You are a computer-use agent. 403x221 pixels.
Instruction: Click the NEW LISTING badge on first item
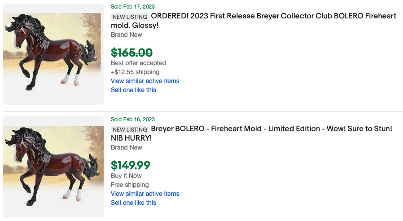coord(130,17)
